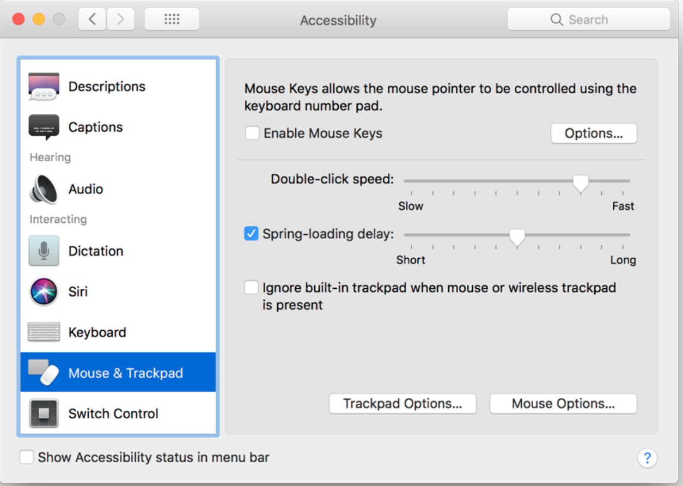Click the grid view icon in the toolbar

(x=172, y=19)
